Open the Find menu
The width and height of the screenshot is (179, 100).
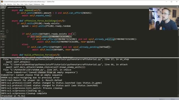[x=14, y=4]
